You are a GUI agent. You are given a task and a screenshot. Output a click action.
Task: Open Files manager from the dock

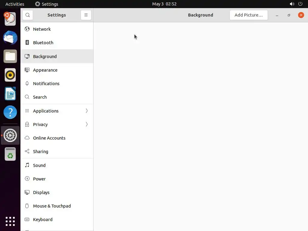coord(10,56)
